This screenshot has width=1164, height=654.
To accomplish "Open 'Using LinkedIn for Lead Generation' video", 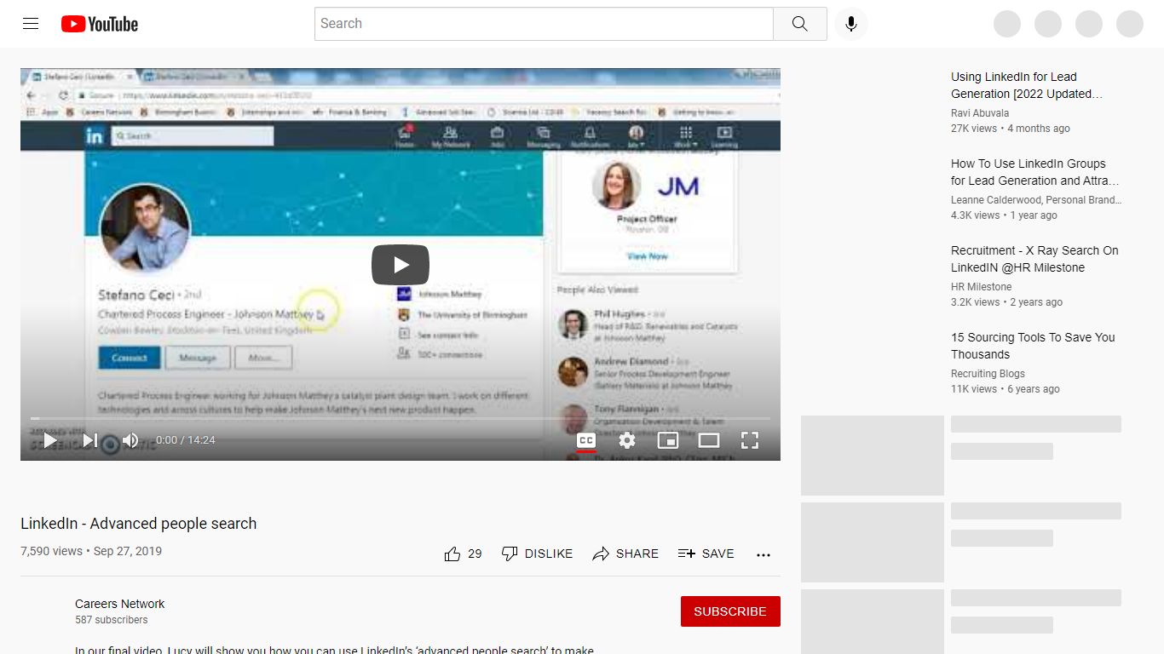I will [x=1027, y=85].
